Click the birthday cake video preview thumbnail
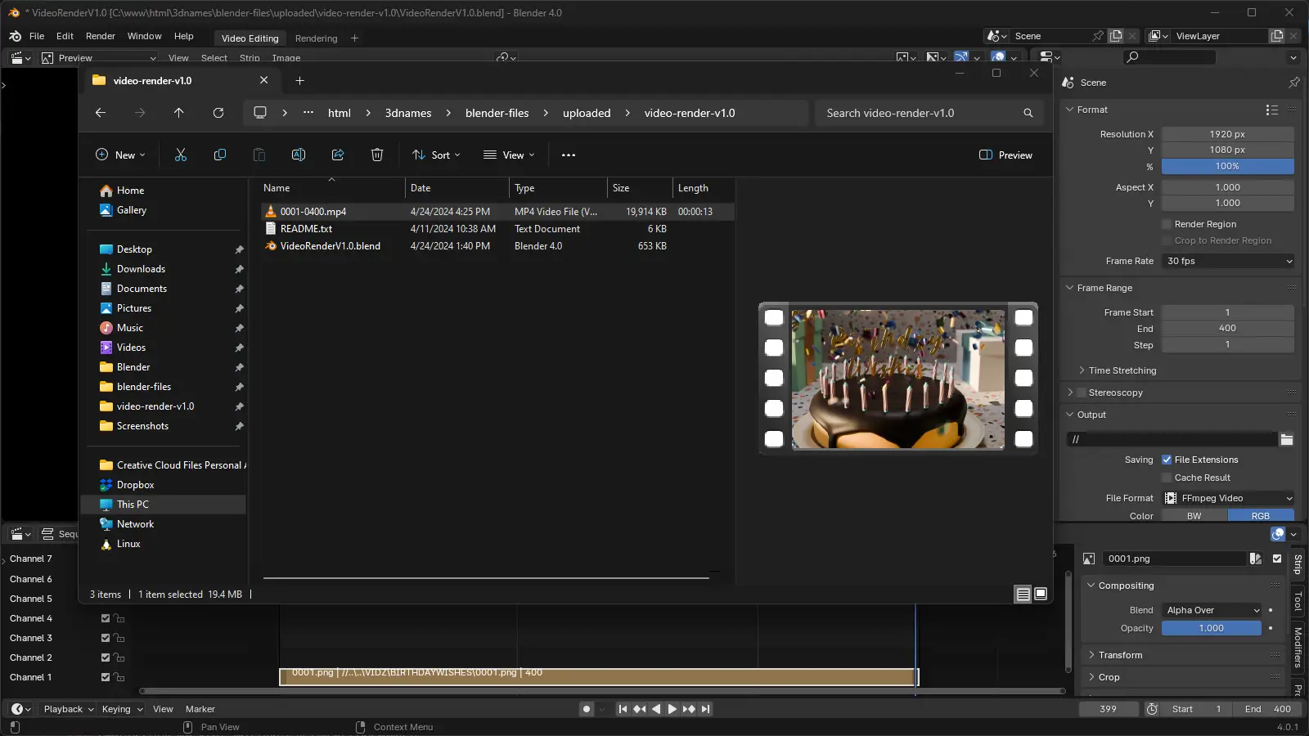 (x=898, y=379)
